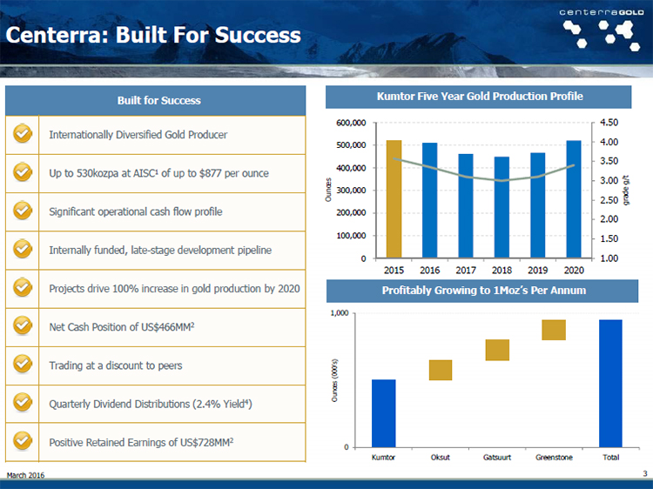The image size is (653, 489).
Task: Click the Oksut category label
Action: (441, 458)
